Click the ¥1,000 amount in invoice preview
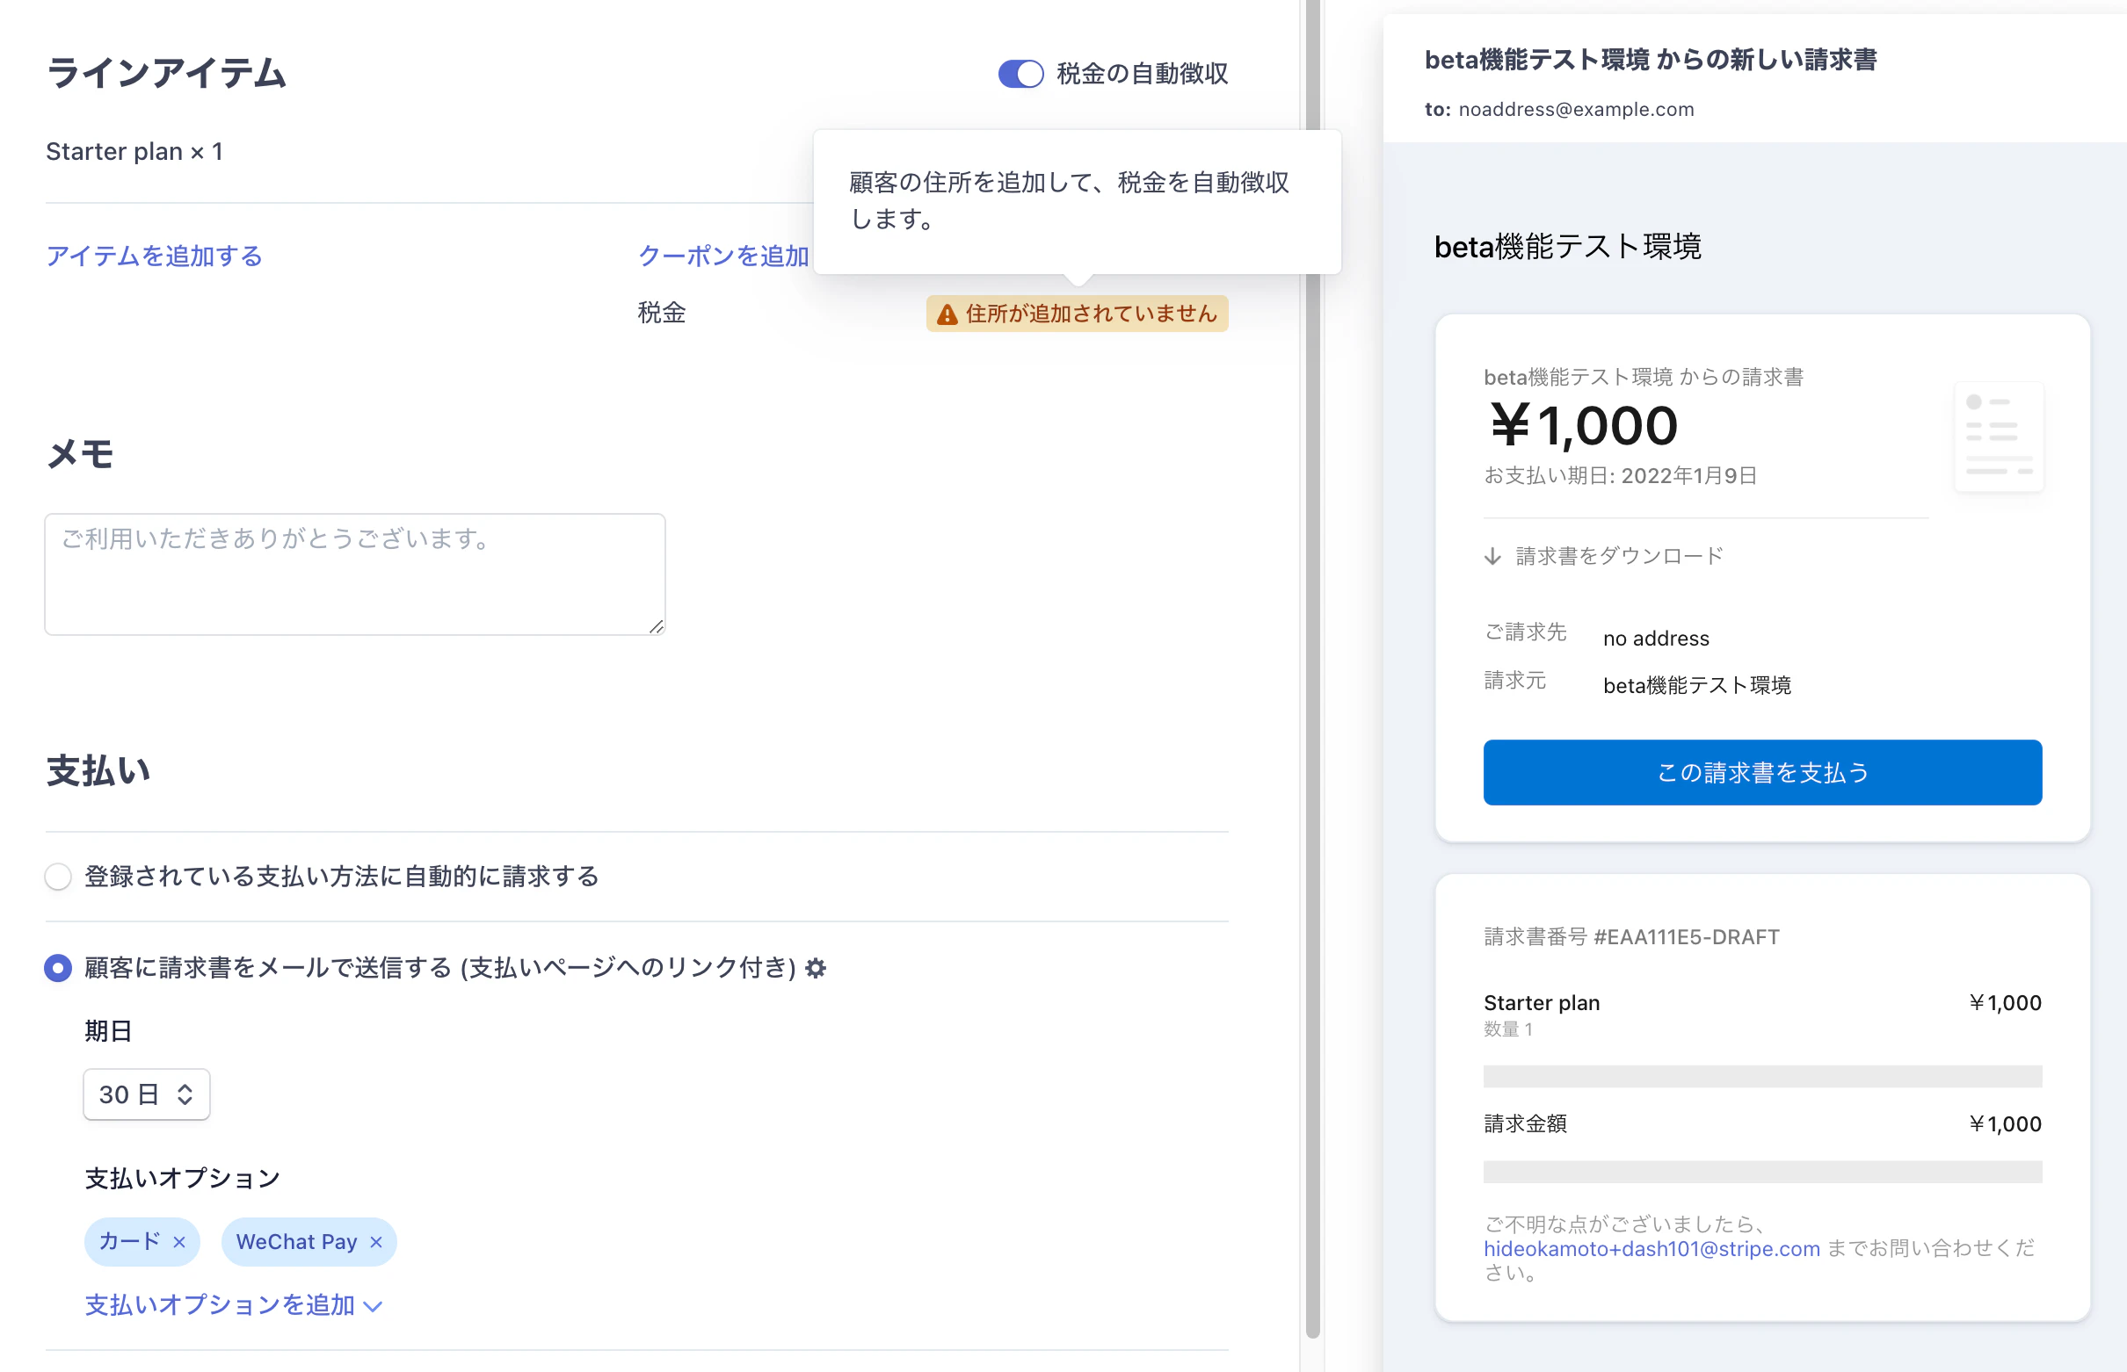2127x1372 pixels. (x=1583, y=426)
